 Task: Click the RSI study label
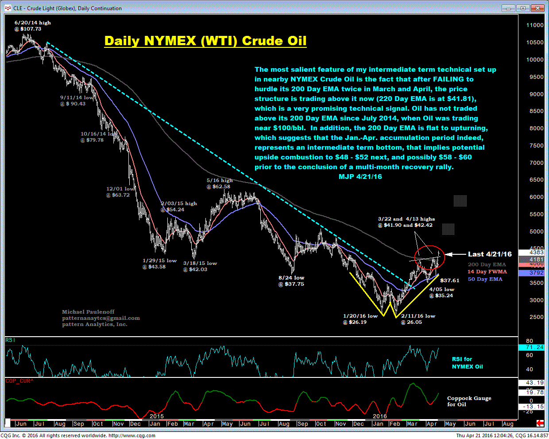click(x=10, y=340)
